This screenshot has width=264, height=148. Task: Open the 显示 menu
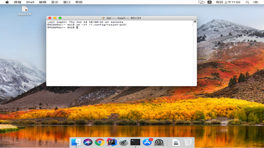[x=55, y=2]
